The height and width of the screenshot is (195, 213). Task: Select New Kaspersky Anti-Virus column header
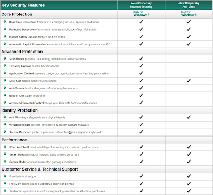(x=189, y=5)
